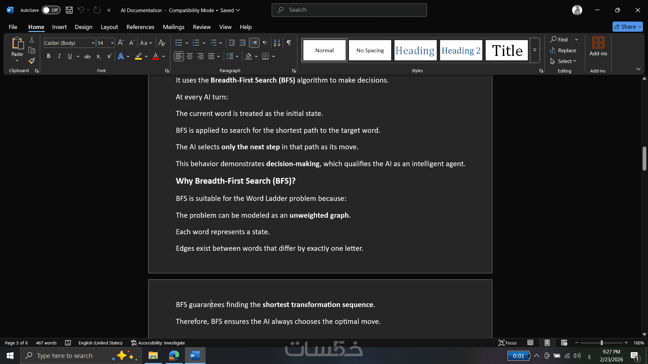
Task: Apply strikethrough formatting
Action: (x=87, y=56)
